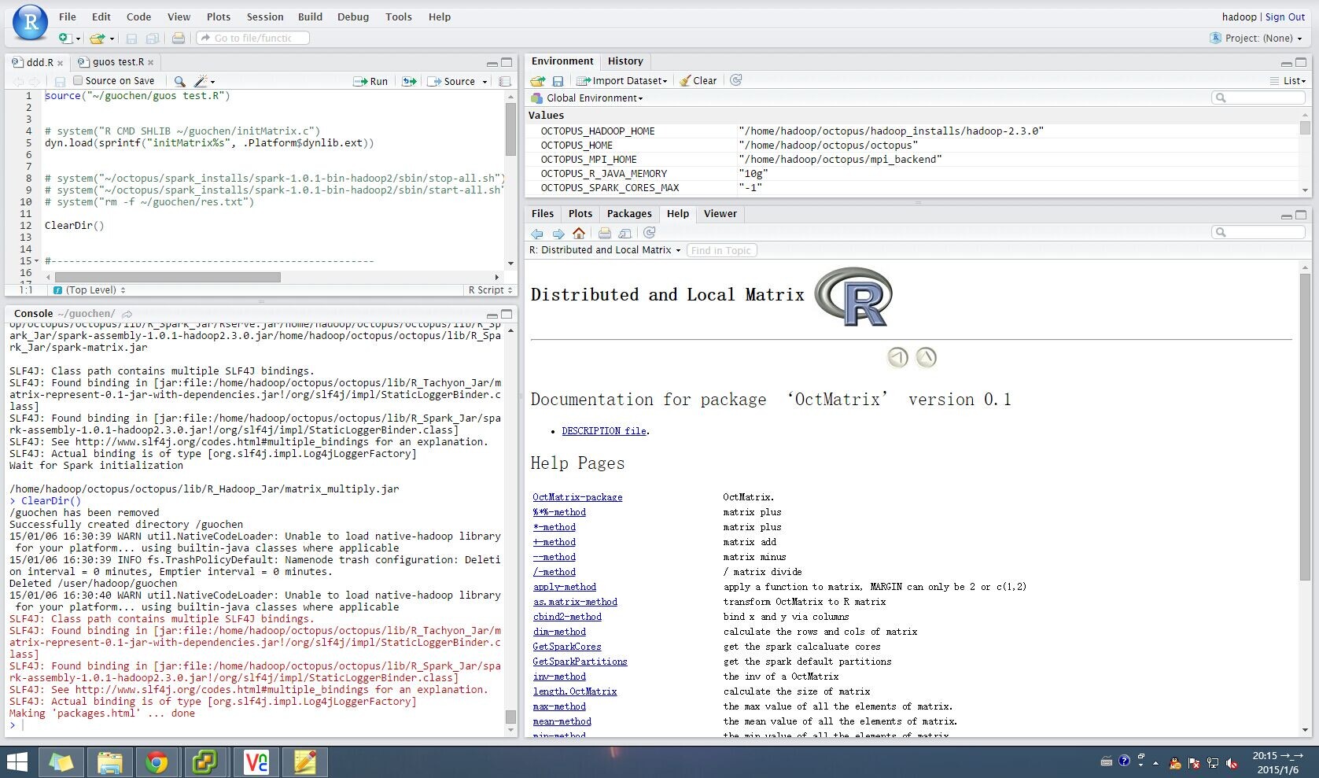Image resolution: width=1319 pixels, height=778 pixels.
Task: Click the Help pane vertical scrollbar
Action: tap(1305, 427)
